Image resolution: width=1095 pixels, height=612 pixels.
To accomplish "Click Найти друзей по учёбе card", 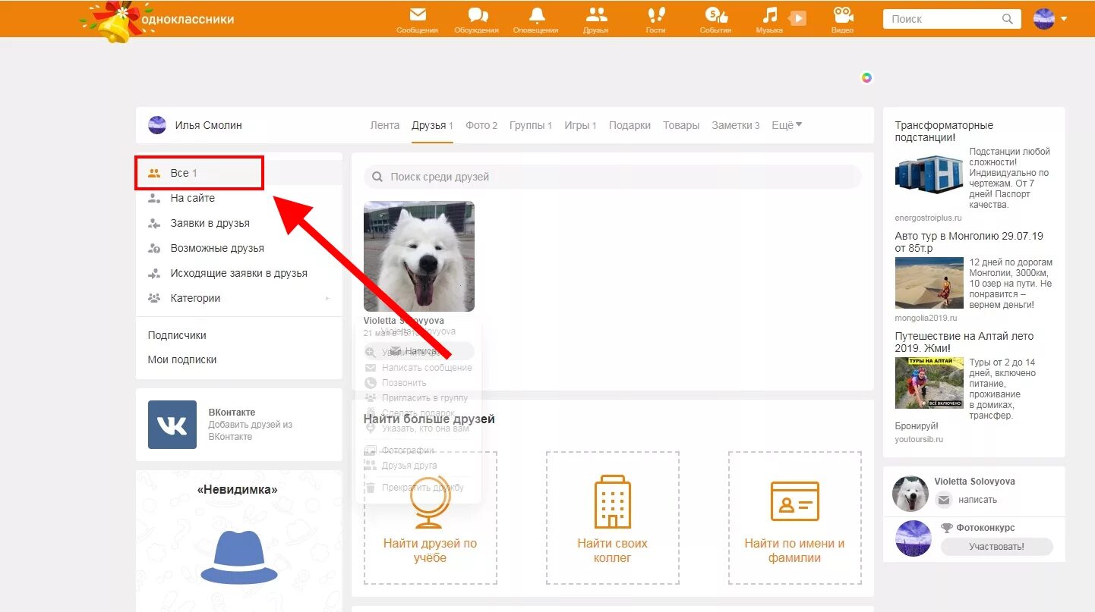I will (x=431, y=518).
